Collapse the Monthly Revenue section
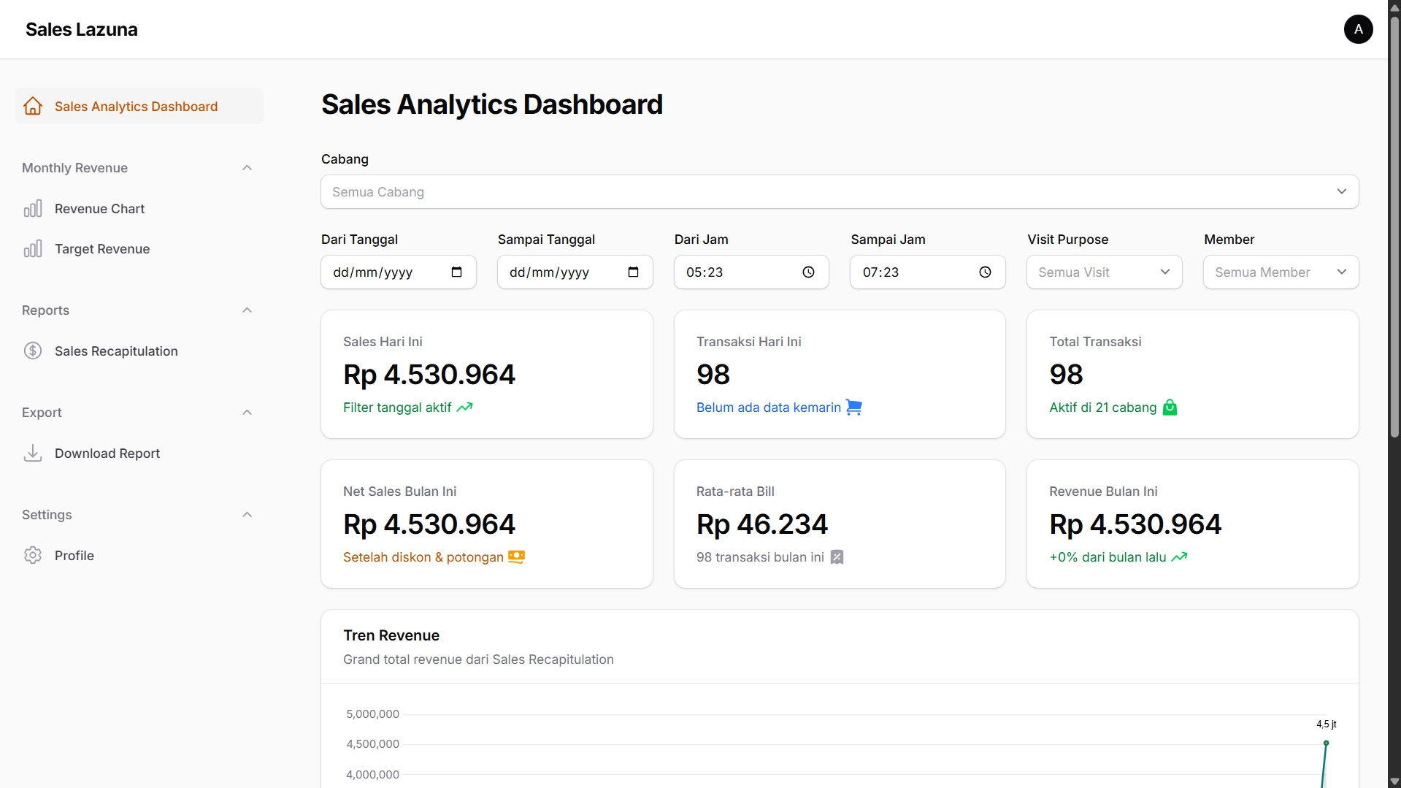Image resolution: width=1401 pixels, height=788 pixels. click(247, 168)
